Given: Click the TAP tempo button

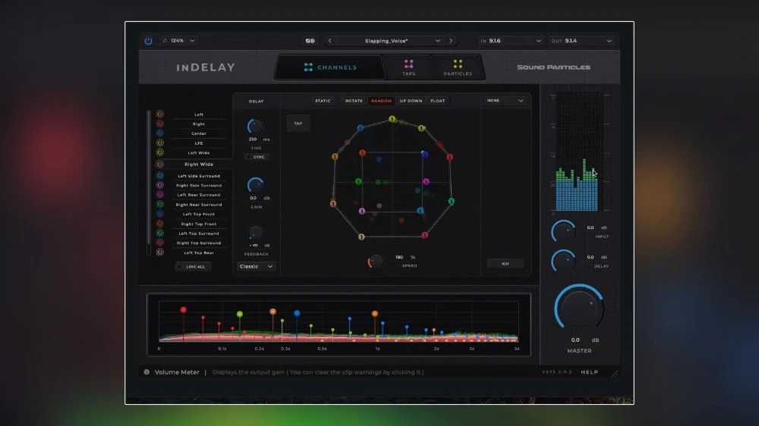Looking at the screenshot, I should [298, 124].
